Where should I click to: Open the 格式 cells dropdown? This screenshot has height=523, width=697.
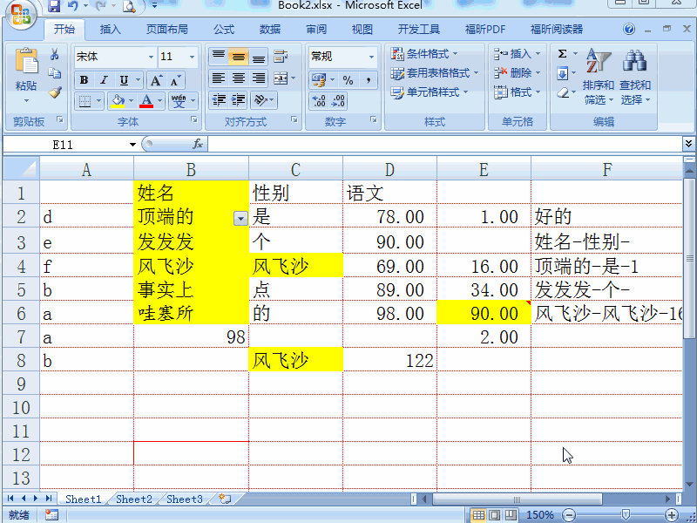point(517,92)
